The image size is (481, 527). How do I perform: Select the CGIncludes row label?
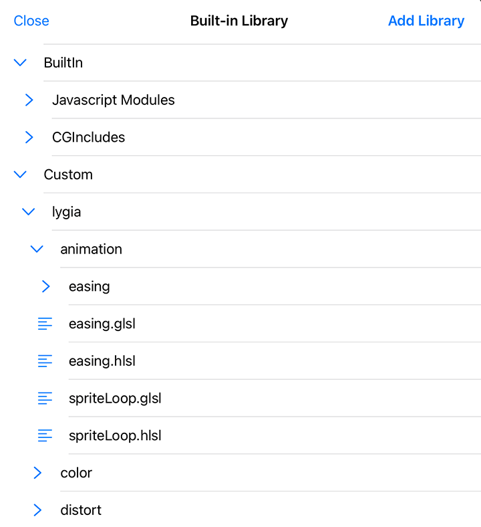(88, 137)
